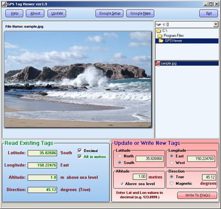Select the West longitude radio button
221x209 pixels.
coord(171,163)
